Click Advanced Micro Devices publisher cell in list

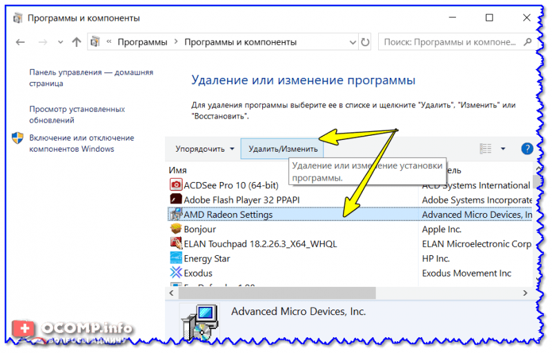[x=477, y=214]
